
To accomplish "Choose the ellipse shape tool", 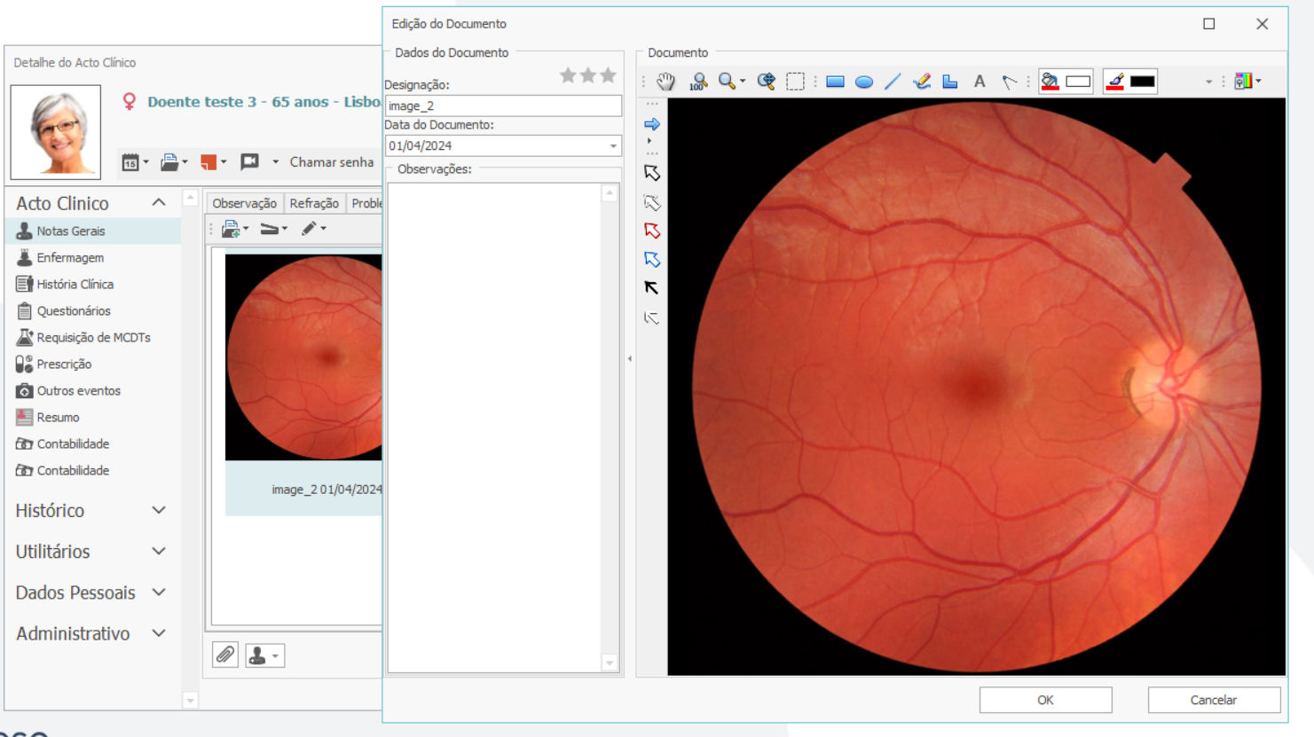I will (x=863, y=82).
